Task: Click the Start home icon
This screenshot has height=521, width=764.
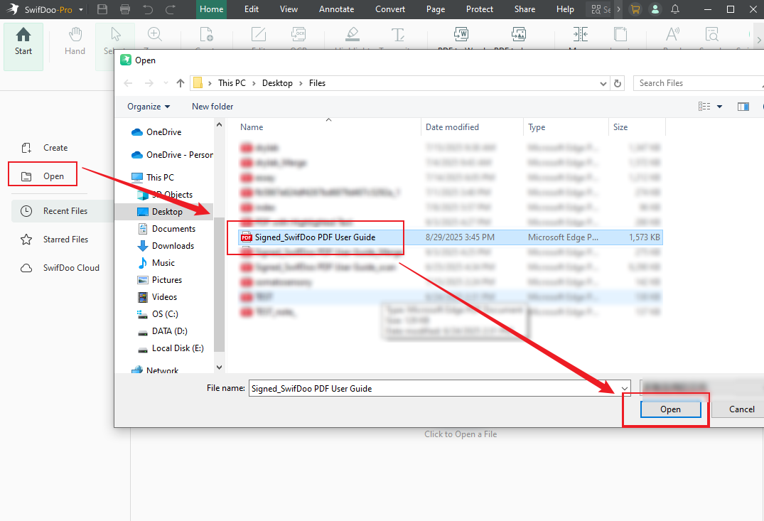Action: click(23, 41)
